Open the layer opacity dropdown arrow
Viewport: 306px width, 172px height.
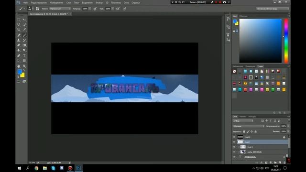[288, 126]
